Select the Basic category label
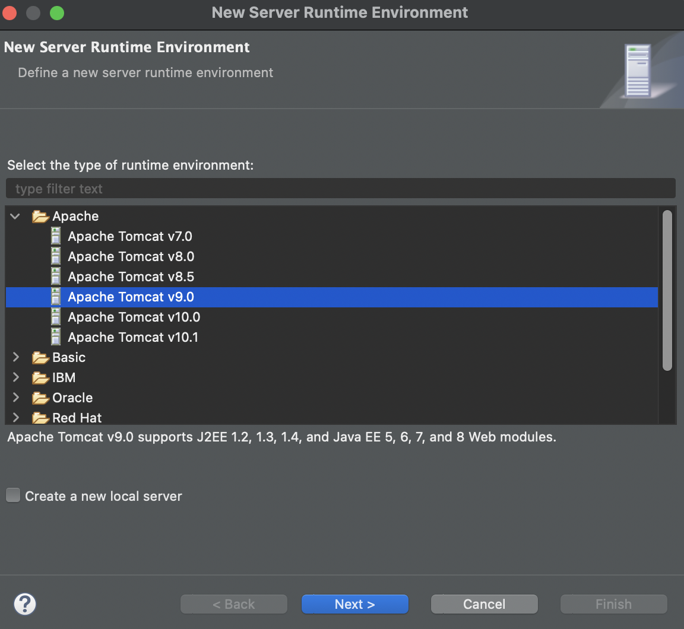The width and height of the screenshot is (684, 629). point(69,357)
